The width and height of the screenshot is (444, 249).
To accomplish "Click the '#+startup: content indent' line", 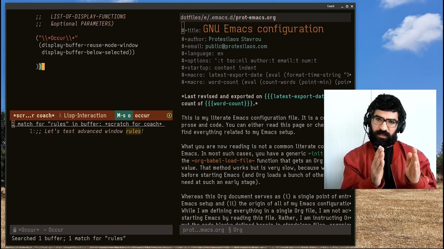I will (219, 68).
